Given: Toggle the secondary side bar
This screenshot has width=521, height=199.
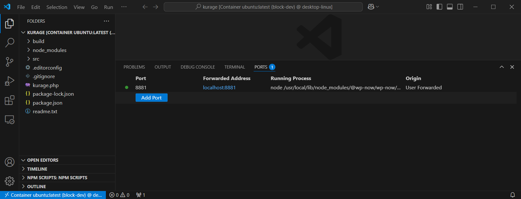Looking at the screenshot, I should click(460, 7).
